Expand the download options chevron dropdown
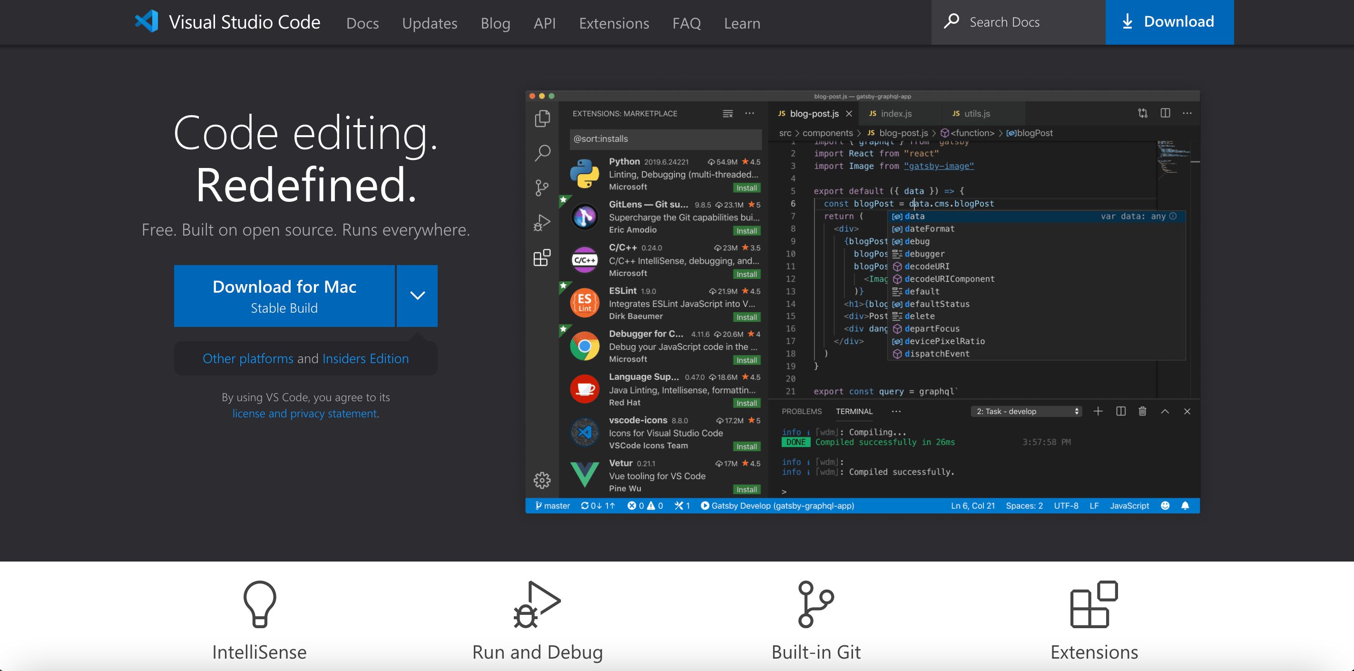This screenshot has width=1354, height=671. pyautogui.click(x=417, y=296)
